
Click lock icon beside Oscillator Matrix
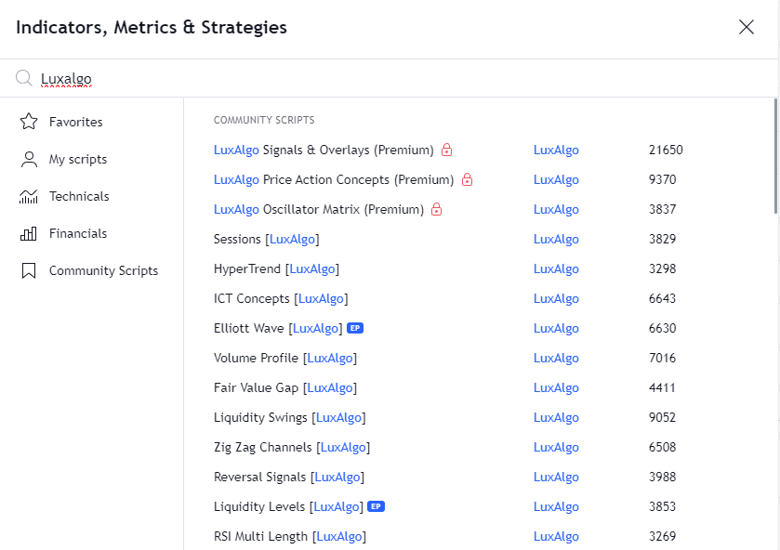436,209
